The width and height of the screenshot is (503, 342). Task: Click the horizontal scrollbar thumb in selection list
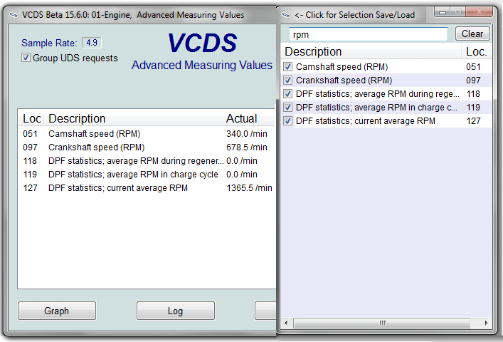pyautogui.click(x=382, y=323)
